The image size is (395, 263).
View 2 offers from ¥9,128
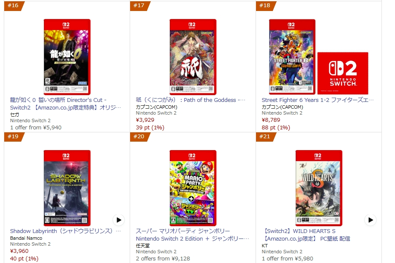pyautogui.click(x=163, y=259)
